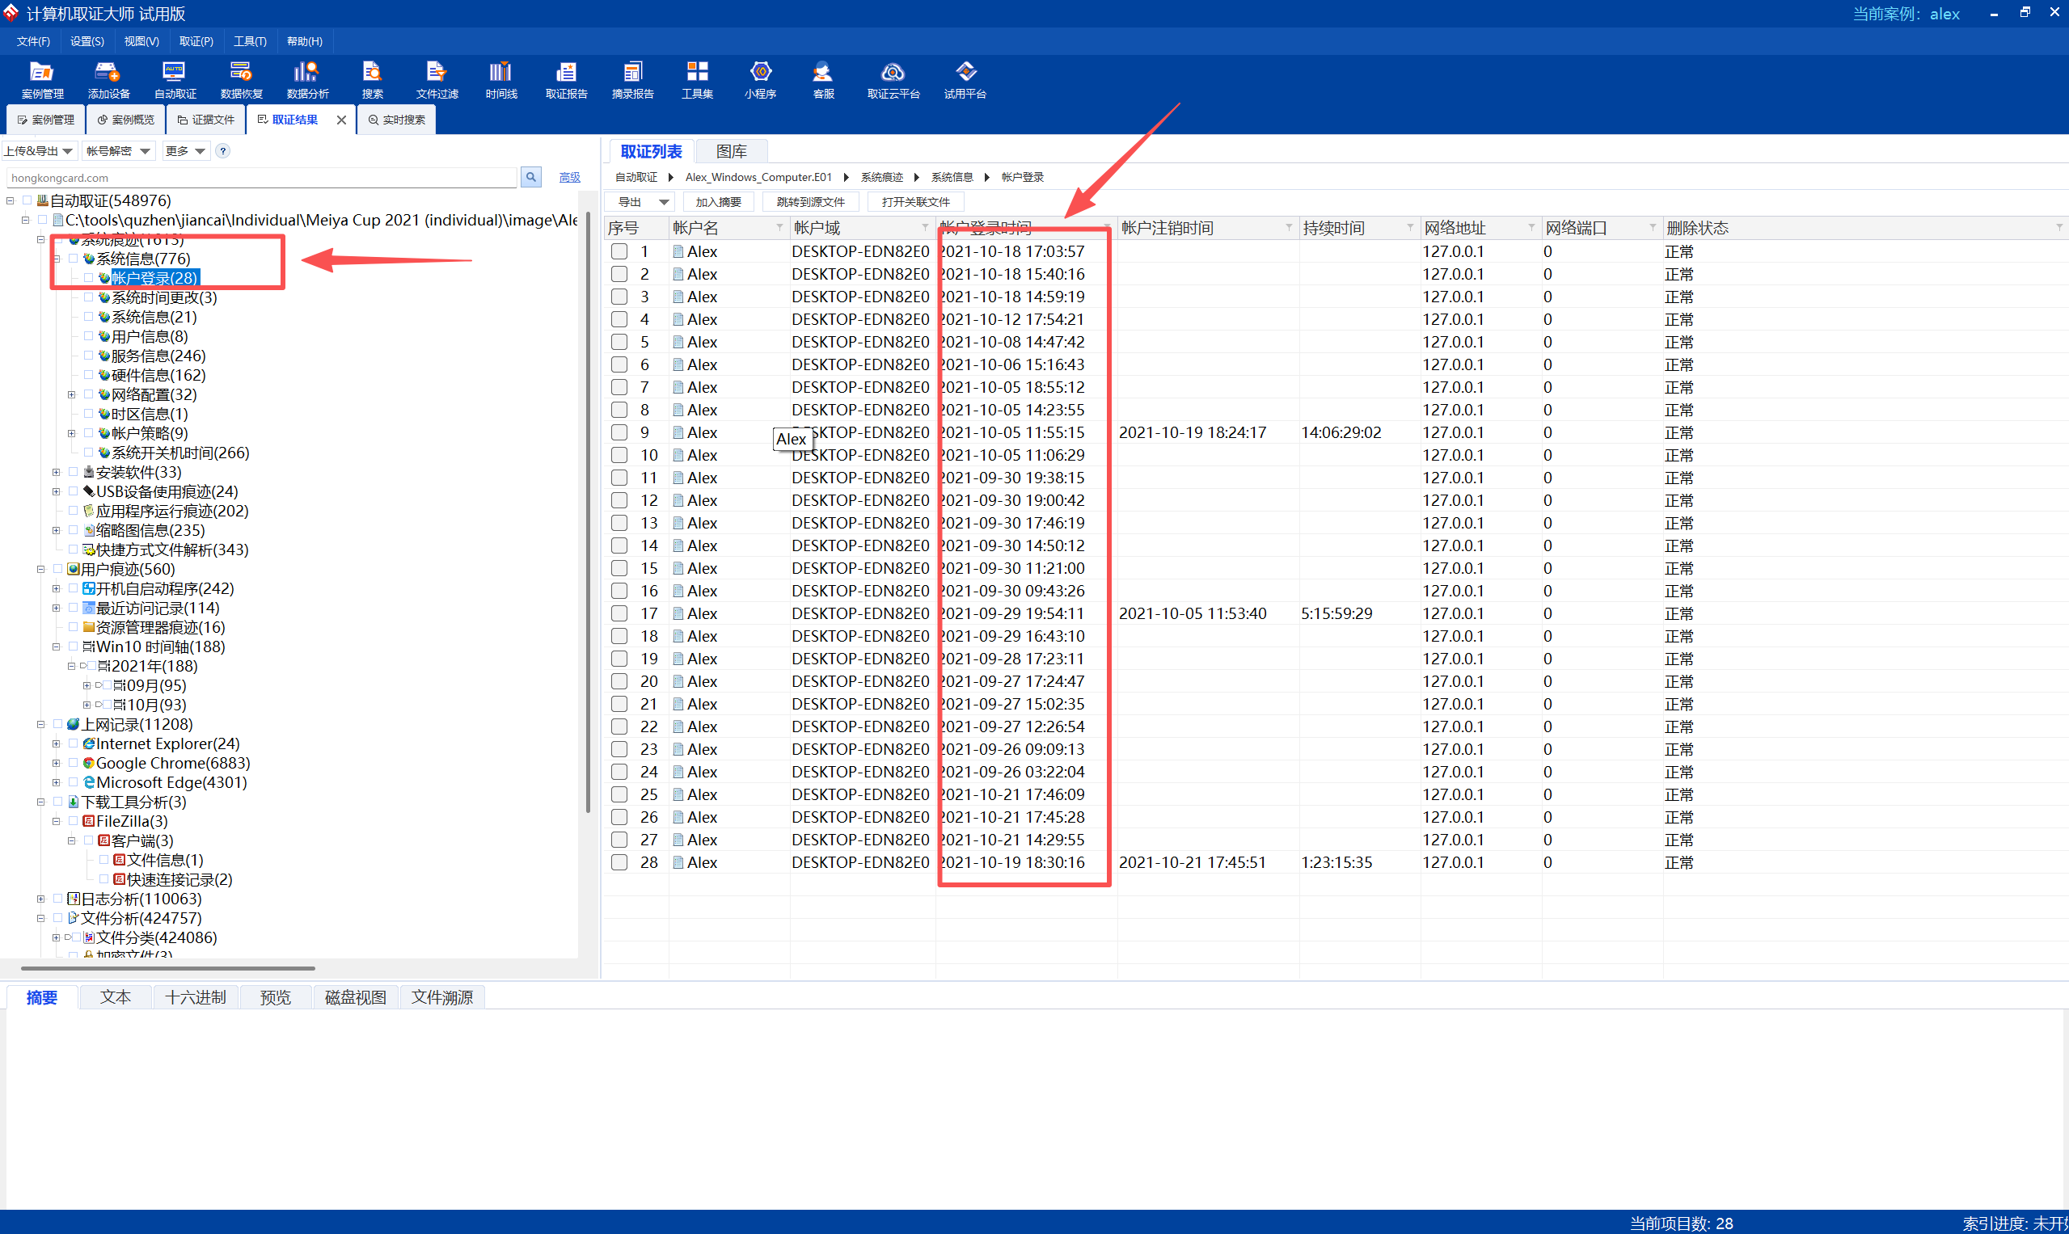Click the search magnifier beside the search box
The height and width of the screenshot is (1234, 2069).
tap(530, 177)
